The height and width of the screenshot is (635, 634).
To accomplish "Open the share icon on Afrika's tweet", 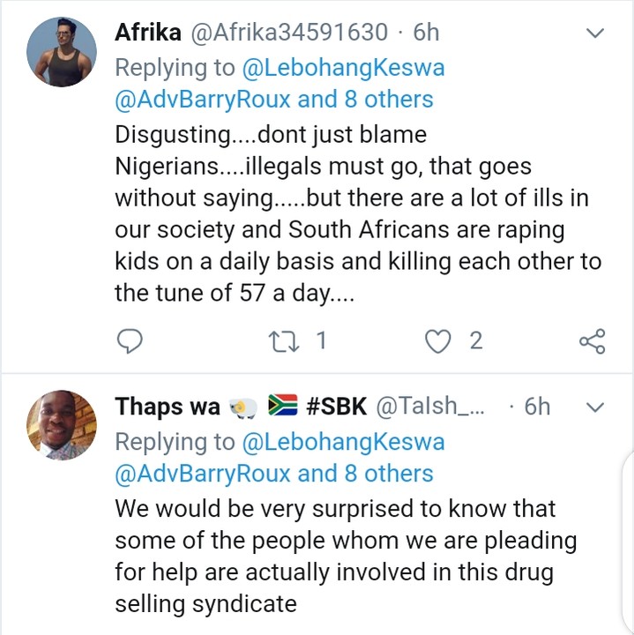I will coord(591,340).
